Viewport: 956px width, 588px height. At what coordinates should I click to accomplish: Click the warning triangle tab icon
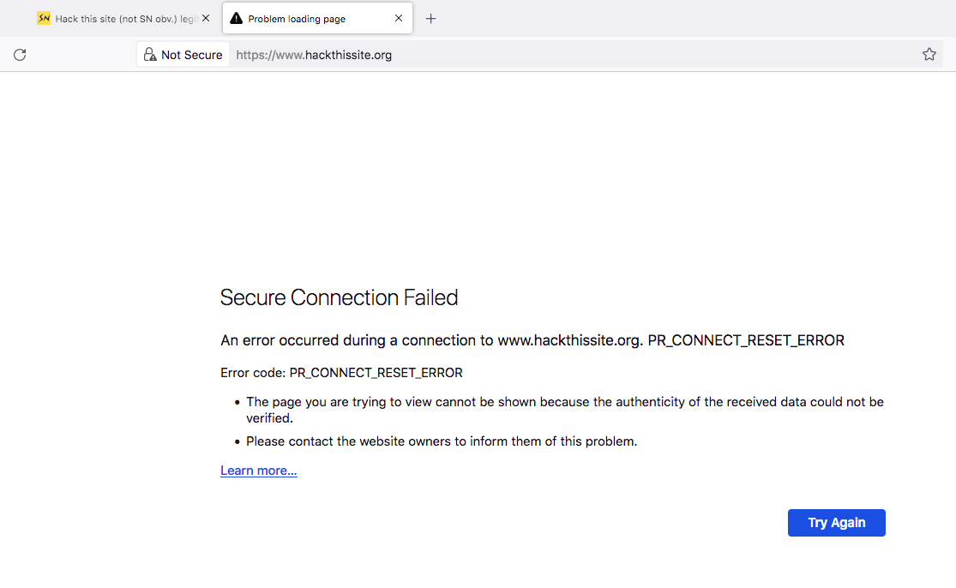click(237, 18)
